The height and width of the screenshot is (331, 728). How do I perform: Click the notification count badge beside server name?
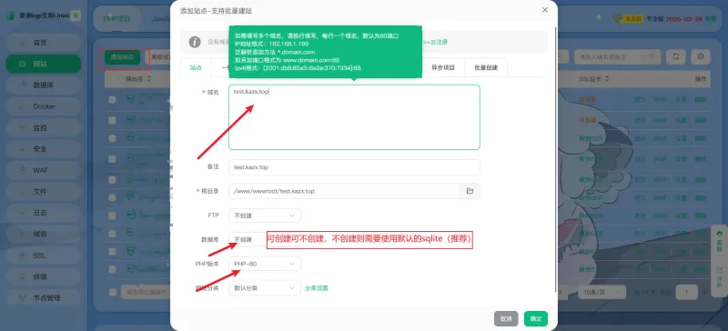(x=76, y=15)
